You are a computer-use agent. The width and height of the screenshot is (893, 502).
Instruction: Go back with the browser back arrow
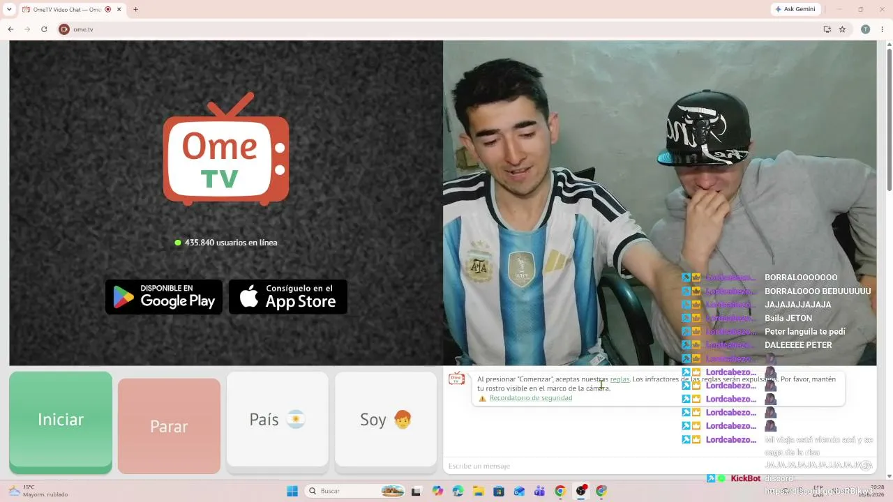click(10, 29)
